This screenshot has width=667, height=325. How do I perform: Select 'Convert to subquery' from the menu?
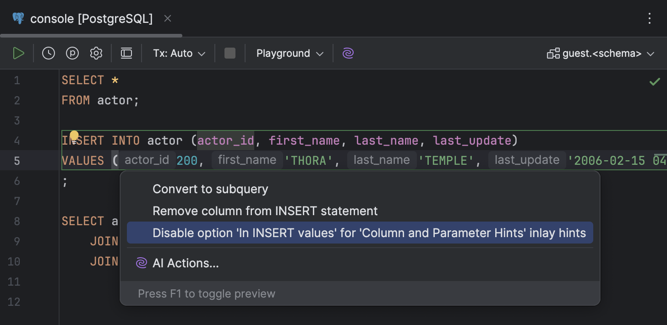coord(210,189)
